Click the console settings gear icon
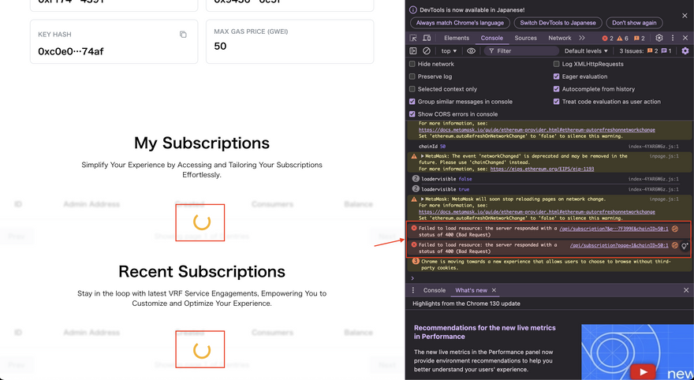The height and width of the screenshot is (380, 694). [685, 51]
